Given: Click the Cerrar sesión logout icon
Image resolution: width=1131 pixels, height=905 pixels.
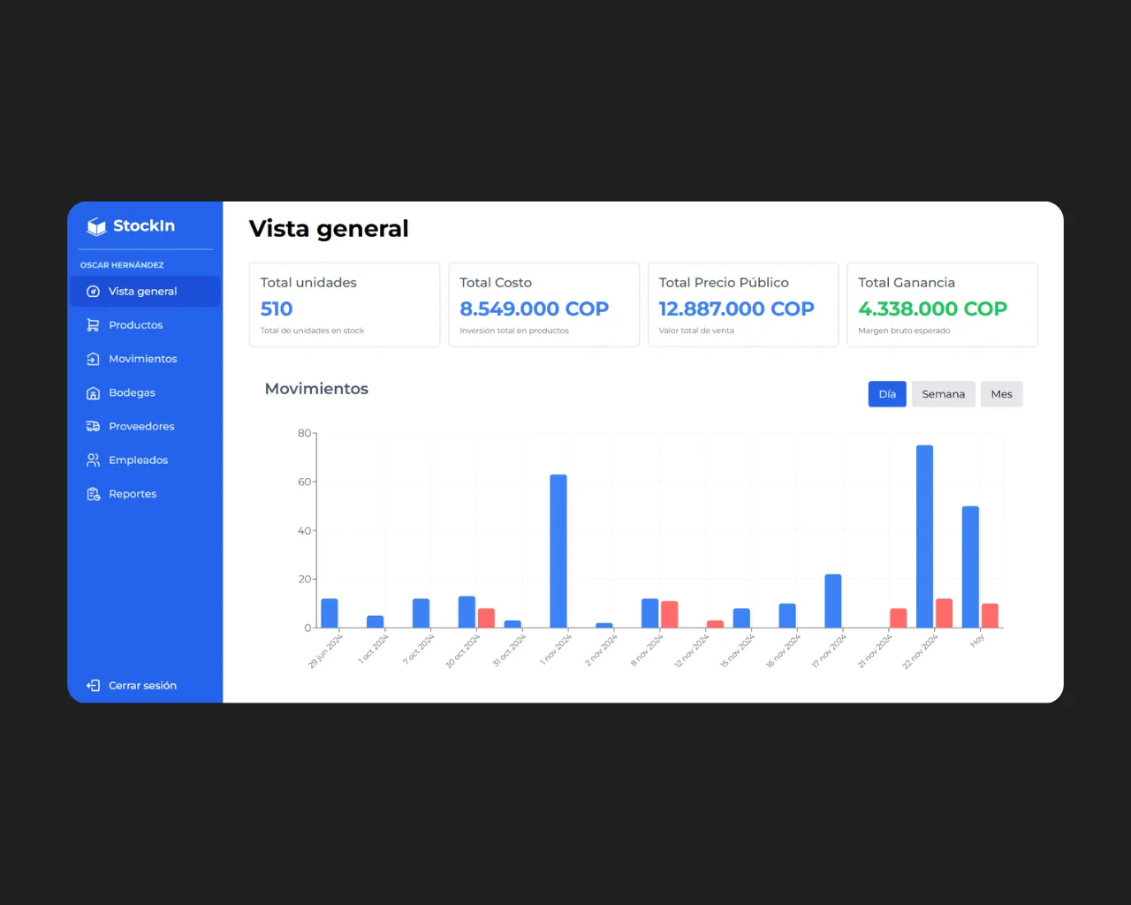Looking at the screenshot, I should pyautogui.click(x=93, y=686).
